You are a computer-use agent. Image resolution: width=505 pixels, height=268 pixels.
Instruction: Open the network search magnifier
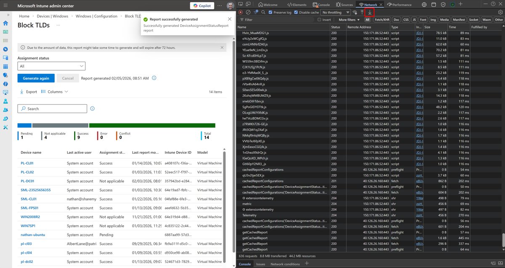pos(263,12)
